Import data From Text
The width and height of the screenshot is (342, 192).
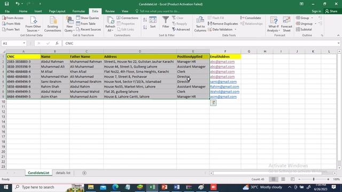[11, 29]
